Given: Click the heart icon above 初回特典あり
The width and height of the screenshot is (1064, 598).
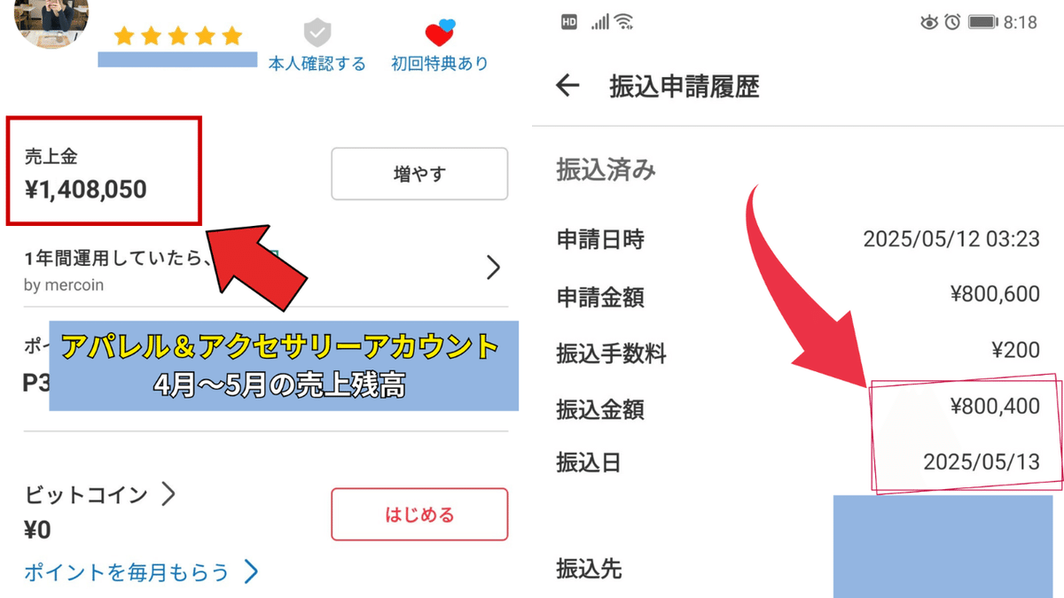Looking at the screenshot, I should tap(440, 33).
